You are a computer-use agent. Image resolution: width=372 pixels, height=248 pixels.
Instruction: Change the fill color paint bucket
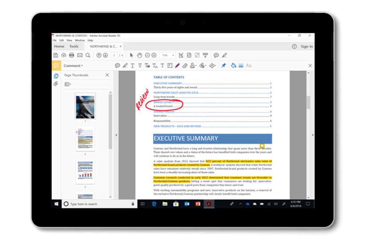click(x=233, y=65)
